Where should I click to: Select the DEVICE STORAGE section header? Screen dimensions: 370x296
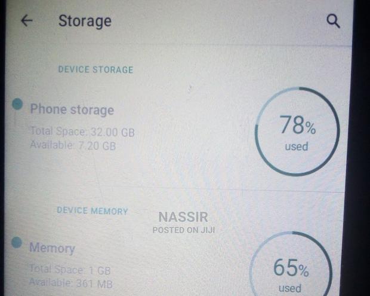[95, 69]
